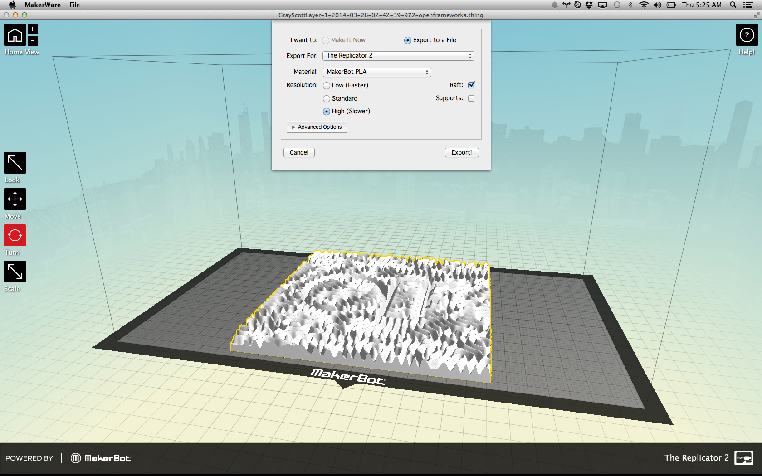Click the Replicator 2 printer status icon

pos(744,458)
